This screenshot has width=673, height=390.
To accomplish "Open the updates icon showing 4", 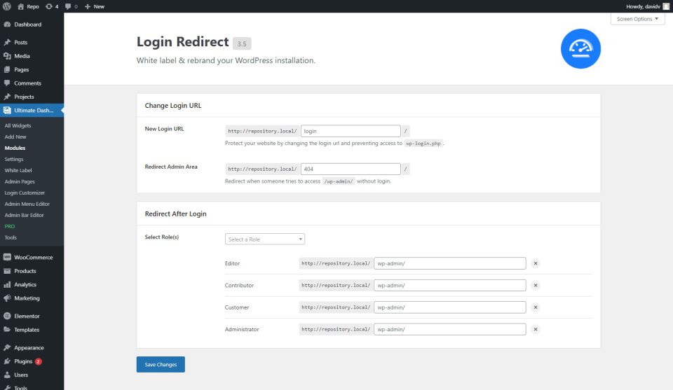I will point(52,6).
